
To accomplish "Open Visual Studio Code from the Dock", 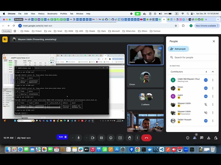I will [162, 150].
